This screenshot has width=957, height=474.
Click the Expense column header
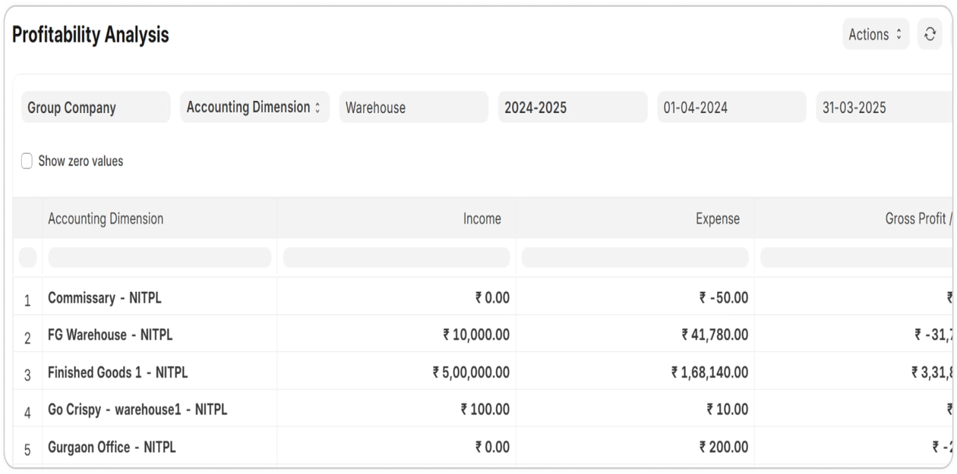717,218
